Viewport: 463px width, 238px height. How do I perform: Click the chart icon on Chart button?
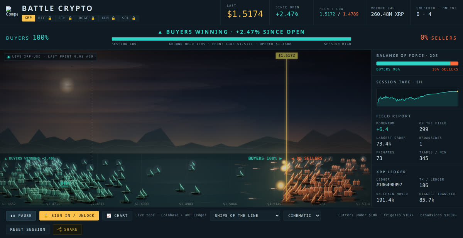coord(109,216)
